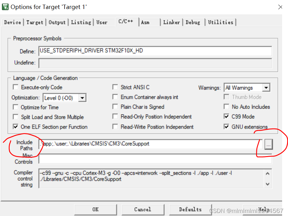Click the Defaults button

click(190, 209)
